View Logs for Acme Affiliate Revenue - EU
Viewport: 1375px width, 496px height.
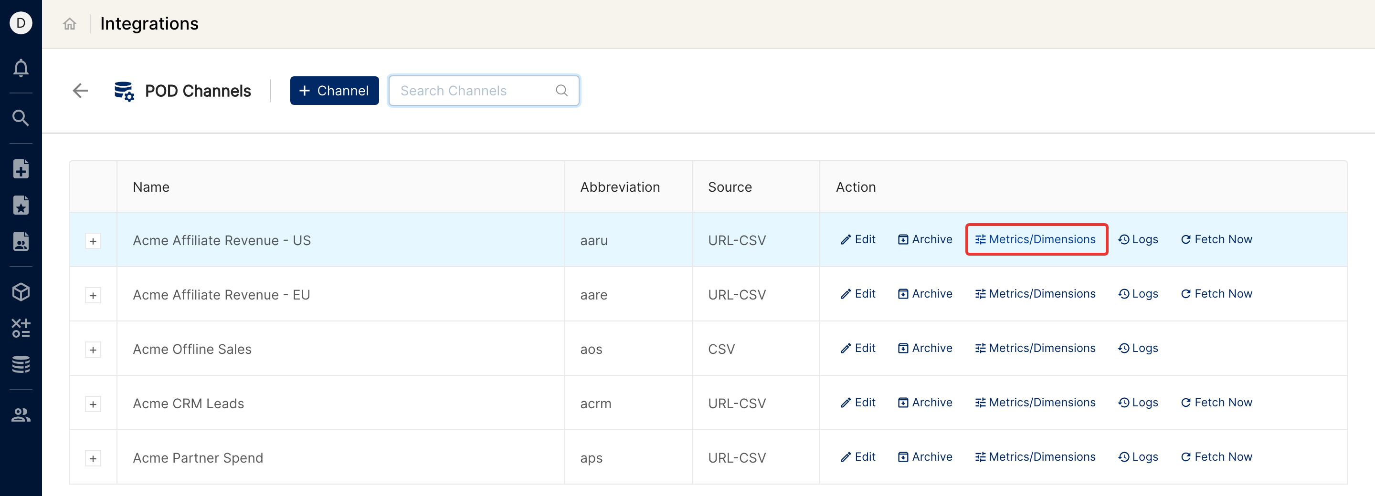[x=1138, y=294]
